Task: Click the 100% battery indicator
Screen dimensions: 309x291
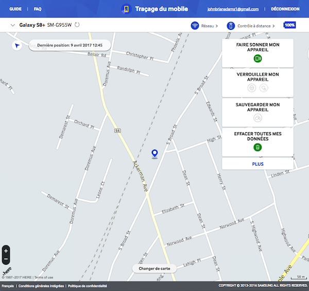Action: (x=289, y=25)
